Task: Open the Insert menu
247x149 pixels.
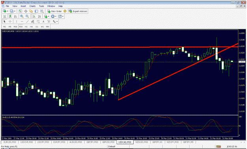Action: click(x=23, y=6)
